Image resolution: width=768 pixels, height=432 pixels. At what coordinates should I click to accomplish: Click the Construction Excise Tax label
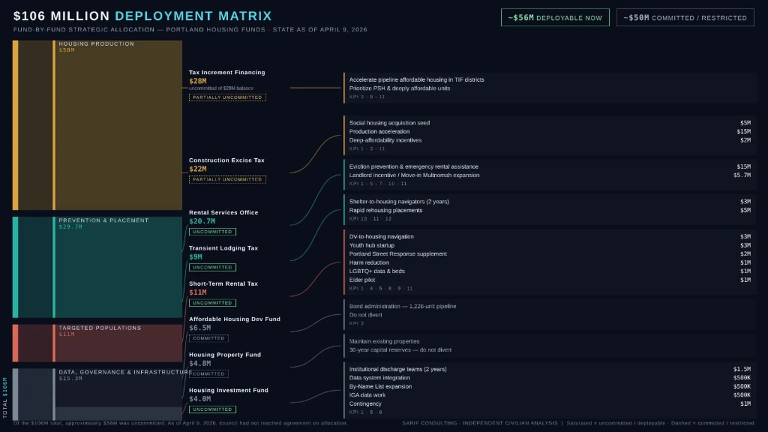tap(226, 160)
